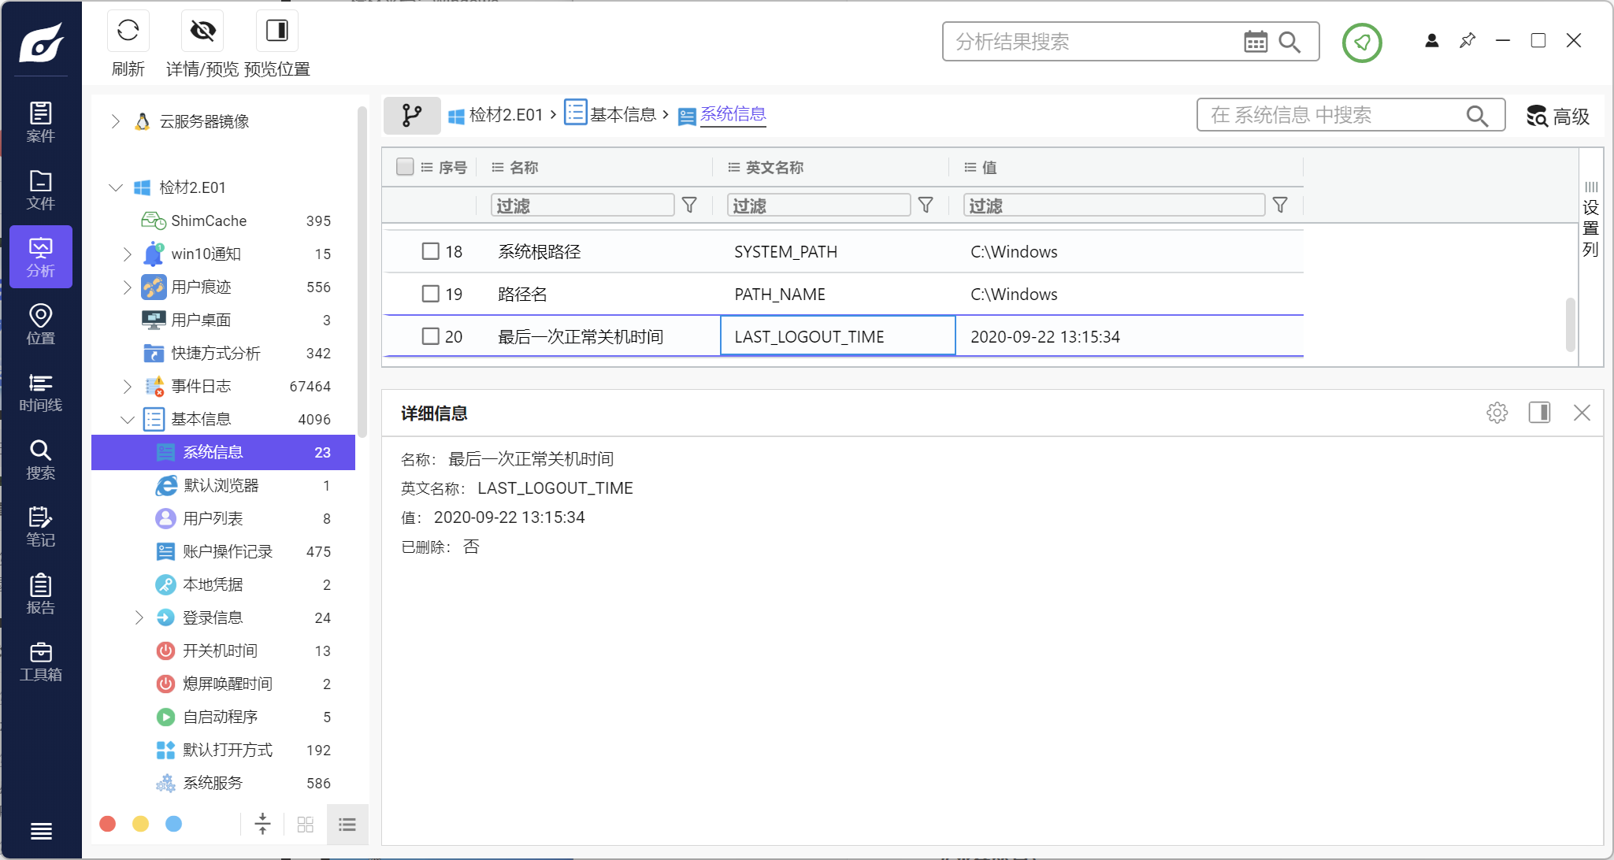Open detail panel gear settings
Screen dimensions: 1614x860
[1497, 413]
